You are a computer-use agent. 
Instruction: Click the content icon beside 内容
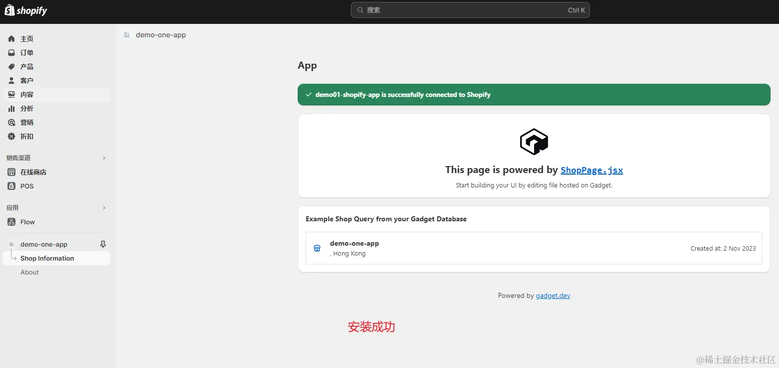(11, 94)
